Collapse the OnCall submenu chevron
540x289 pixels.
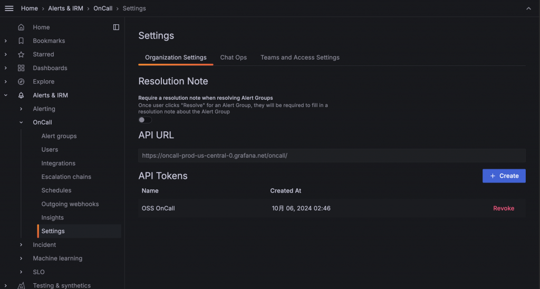[x=21, y=122]
